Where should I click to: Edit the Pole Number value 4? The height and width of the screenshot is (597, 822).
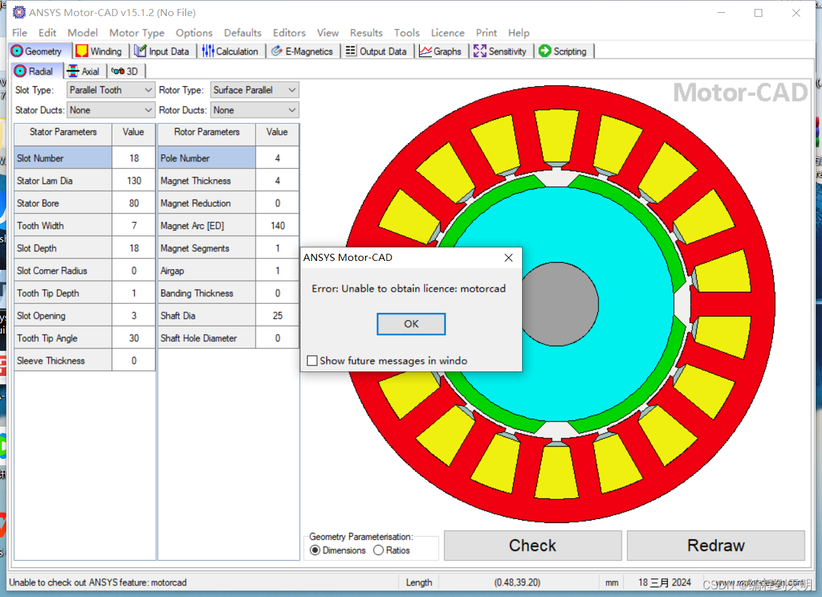[277, 158]
